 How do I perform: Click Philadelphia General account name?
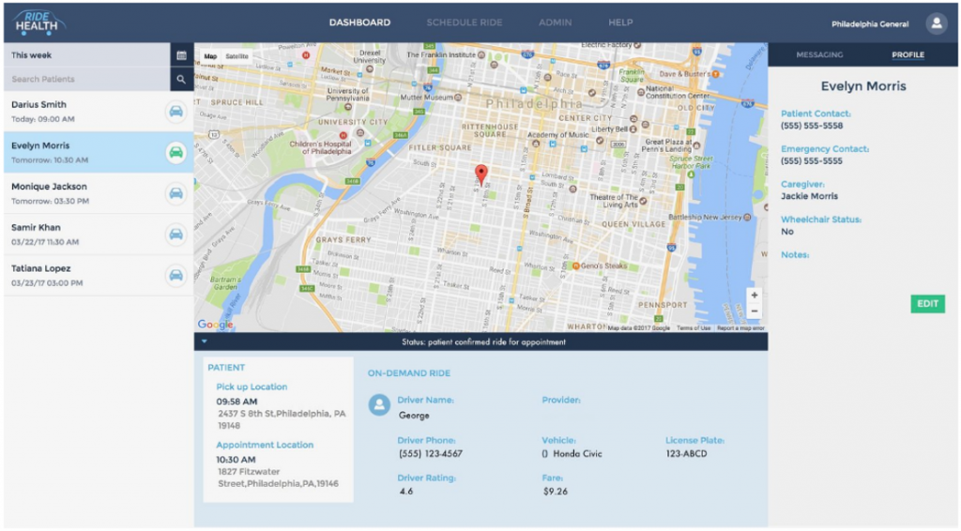[870, 24]
